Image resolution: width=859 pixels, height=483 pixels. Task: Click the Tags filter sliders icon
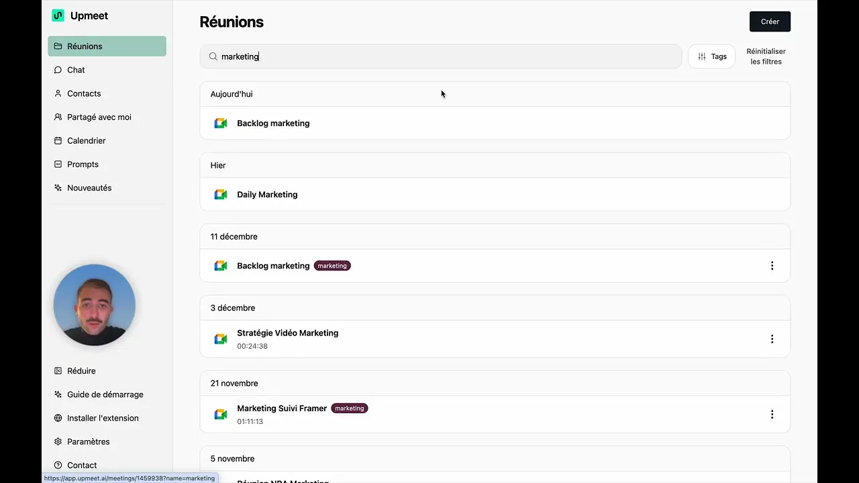pos(702,57)
